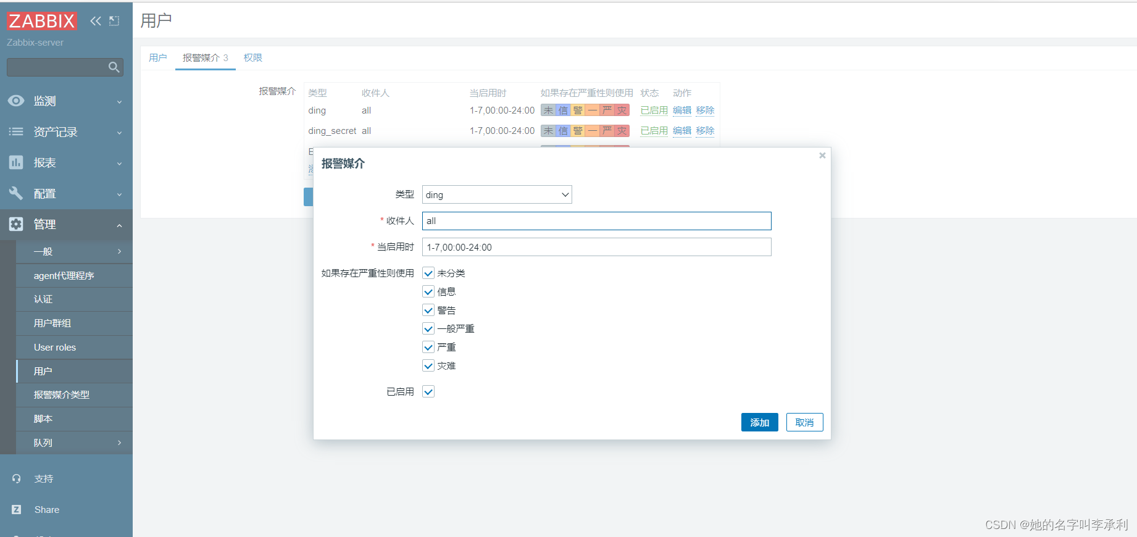
Task: Switch to the 报警媒介 tab
Action: click(x=206, y=57)
